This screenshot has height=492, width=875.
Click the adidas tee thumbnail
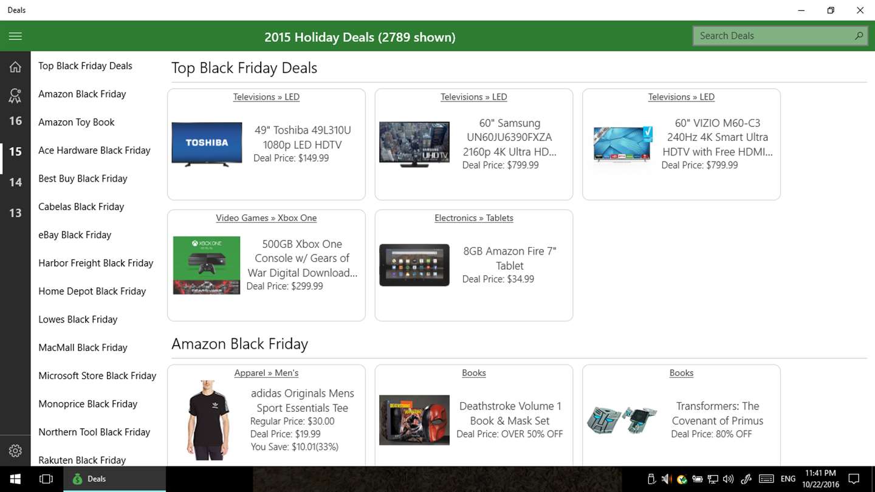[x=207, y=420]
